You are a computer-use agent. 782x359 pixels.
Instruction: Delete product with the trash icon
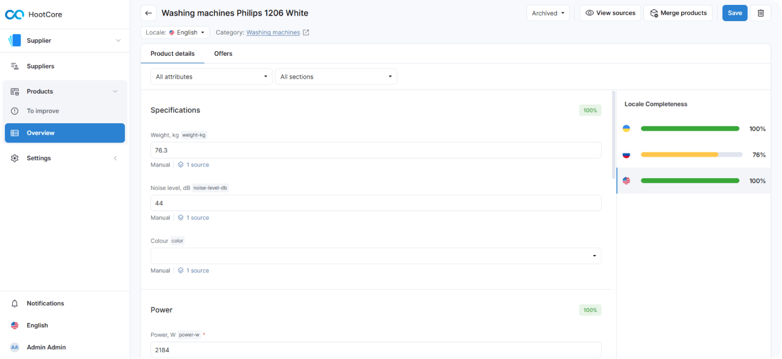pos(761,13)
